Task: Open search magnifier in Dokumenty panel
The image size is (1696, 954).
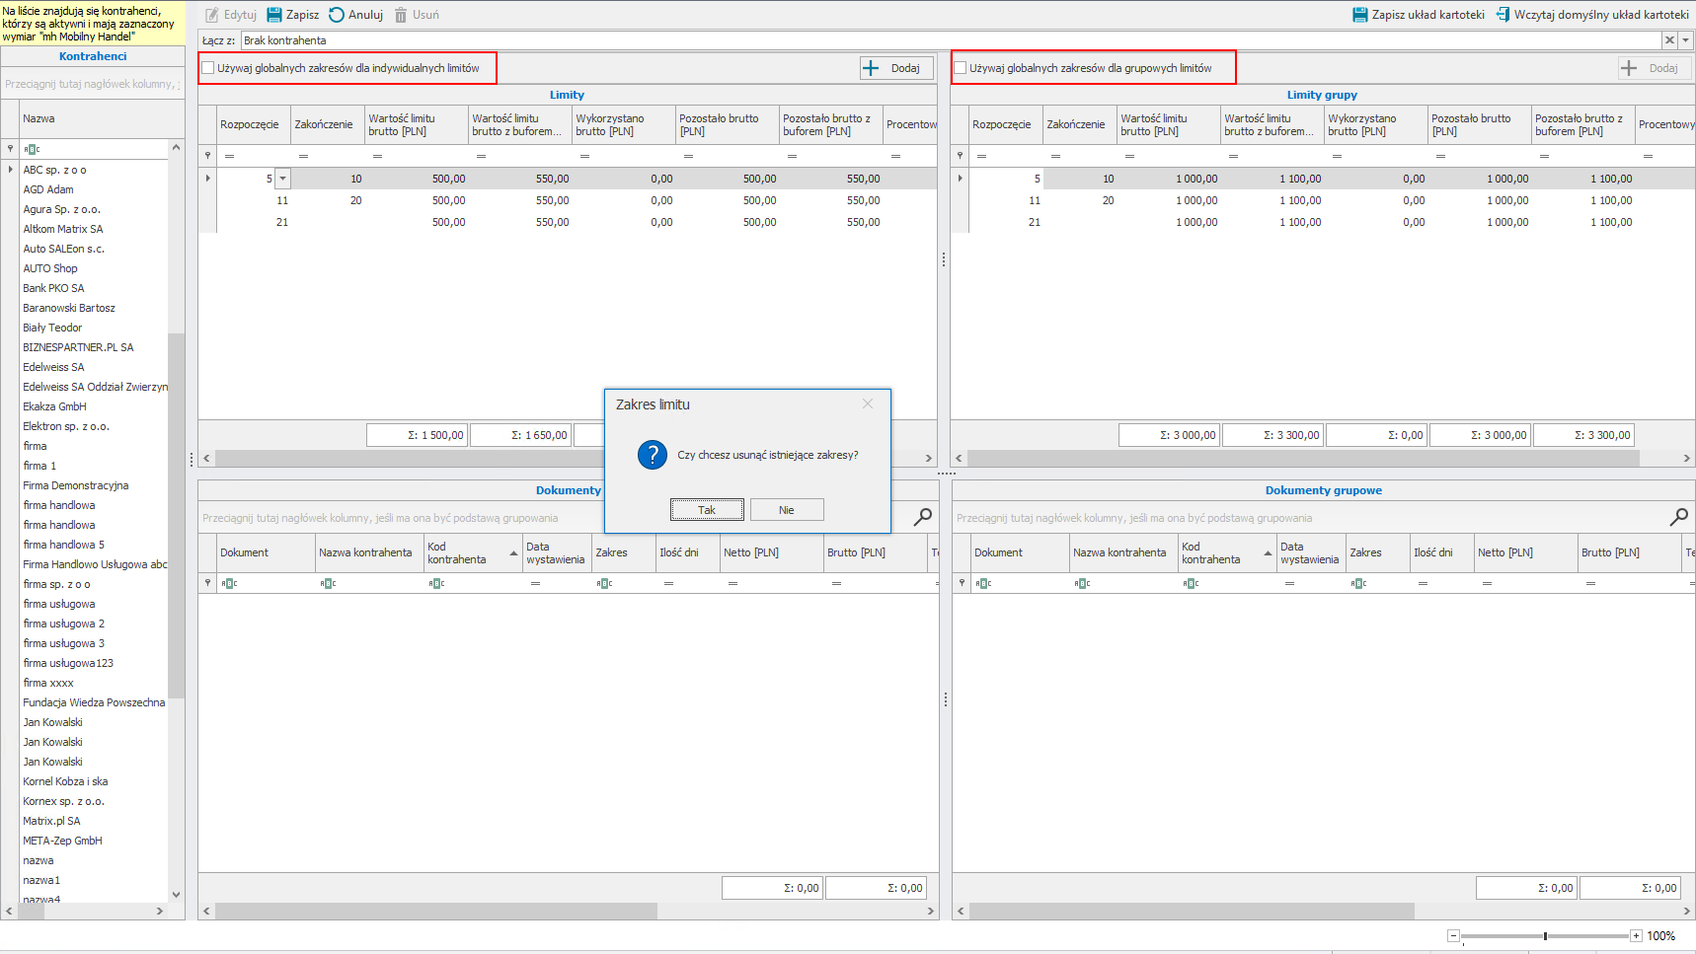Action: 923,517
